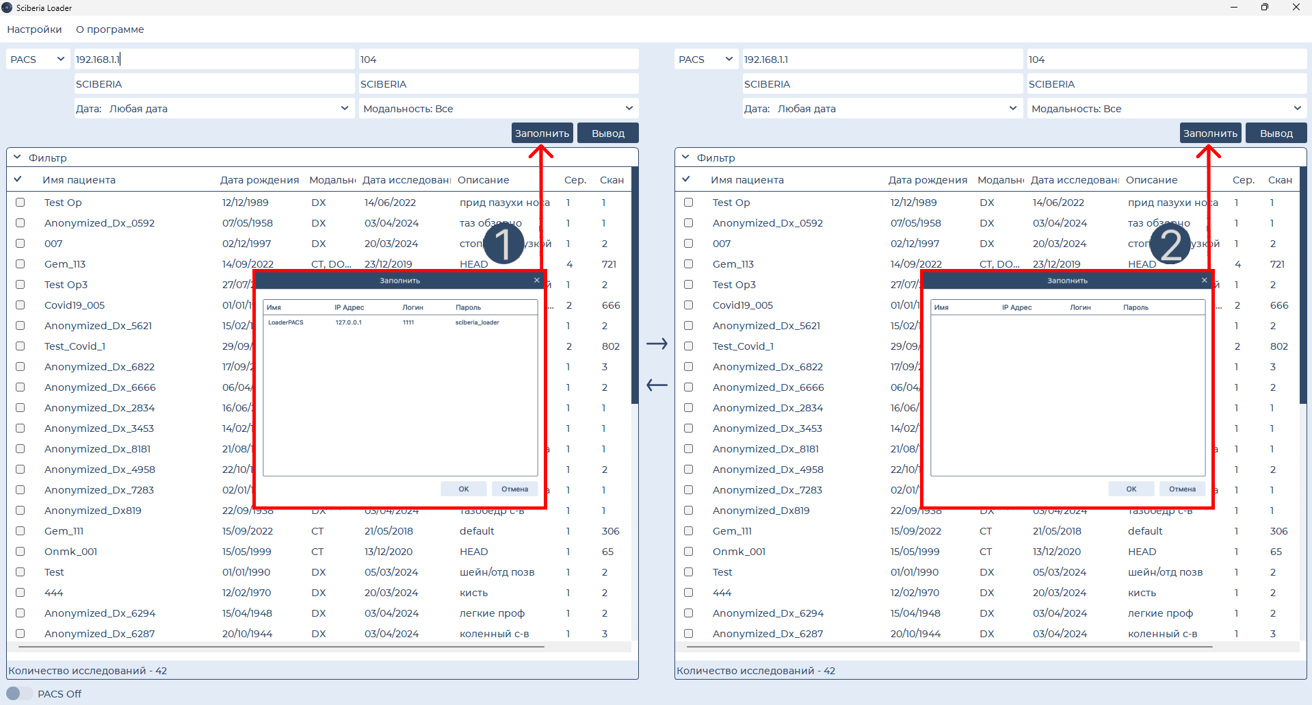The image size is (1312, 705).
Task: Open the Настройки menu
Action: tap(34, 29)
